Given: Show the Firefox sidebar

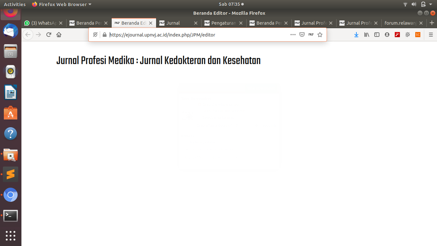Looking at the screenshot, I should click(x=377, y=35).
